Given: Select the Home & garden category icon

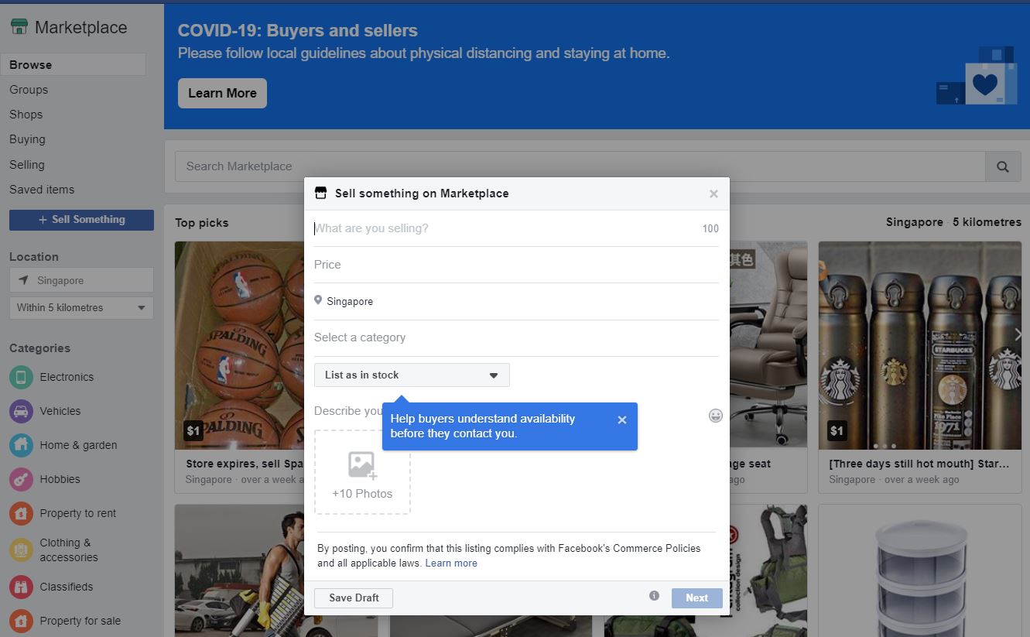Looking at the screenshot, I should click(x=21, y=445).
